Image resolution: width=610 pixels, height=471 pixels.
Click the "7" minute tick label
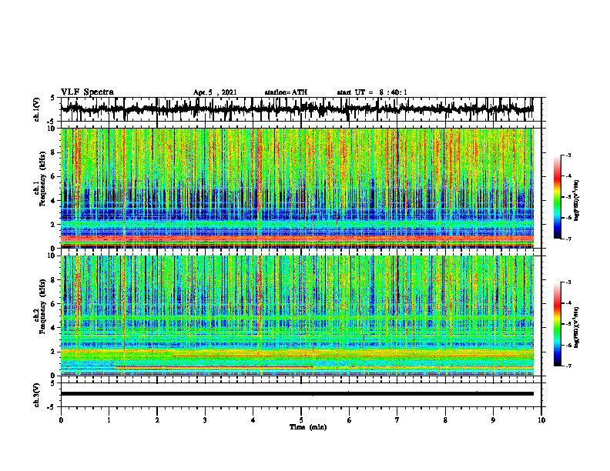click(397, 420)
